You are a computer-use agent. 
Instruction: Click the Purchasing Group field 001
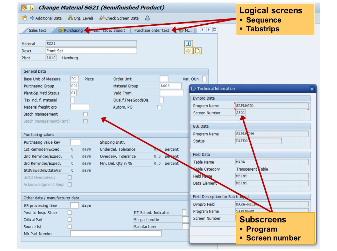pyautogui.click(x=74, y=86)
